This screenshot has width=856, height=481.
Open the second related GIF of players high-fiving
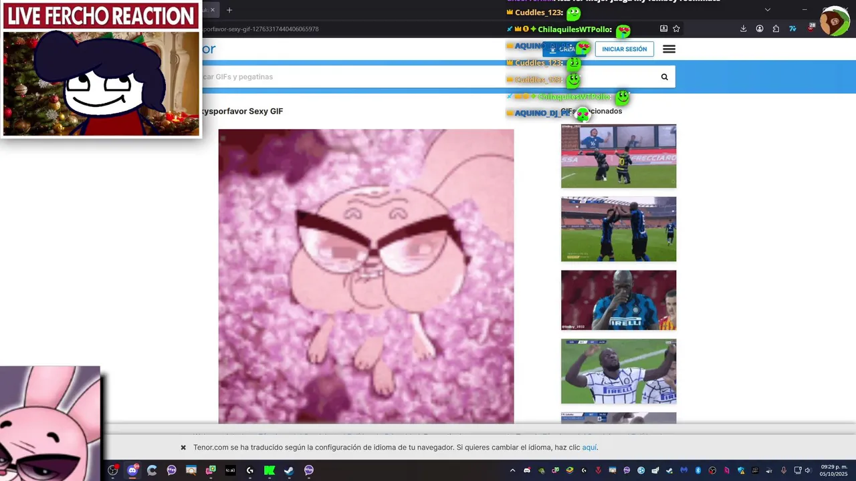(619, 229)
